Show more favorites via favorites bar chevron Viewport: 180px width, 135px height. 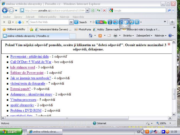click(174, 27)
